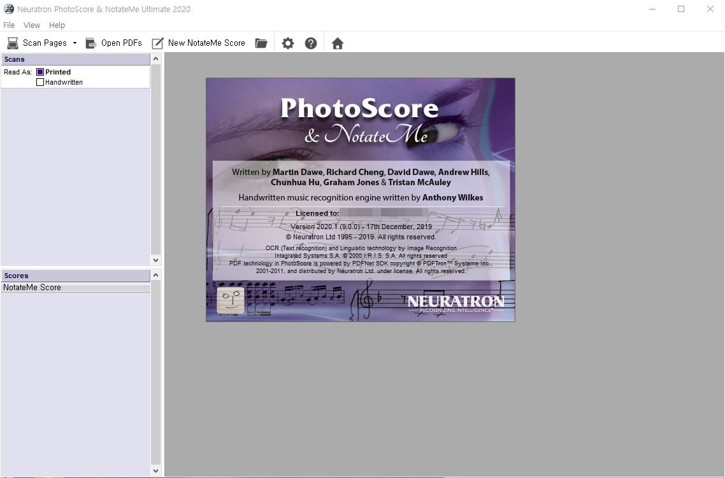Enable the Printed read-as checkbox
This screenshot has width=725, height=478.
(x=40, y=72)
